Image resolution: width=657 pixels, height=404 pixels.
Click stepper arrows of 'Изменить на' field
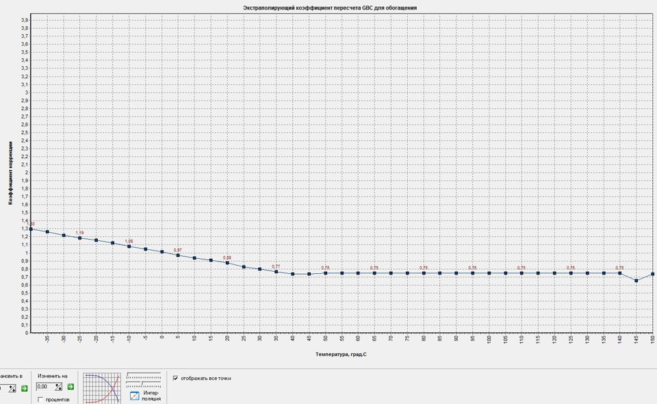58,387
